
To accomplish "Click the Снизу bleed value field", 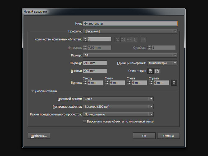I will click(117, 83).
